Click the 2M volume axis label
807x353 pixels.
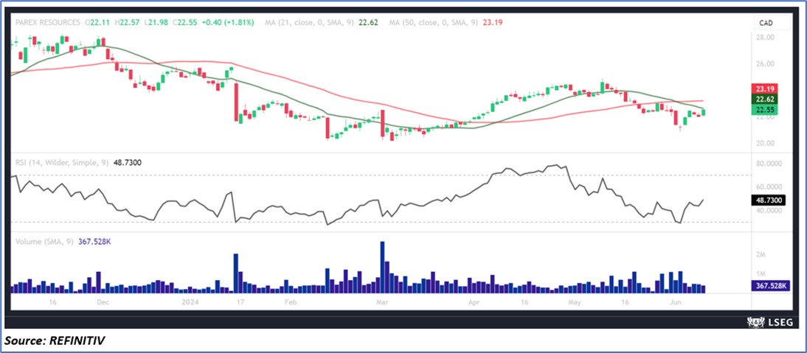tap(761, 255)
